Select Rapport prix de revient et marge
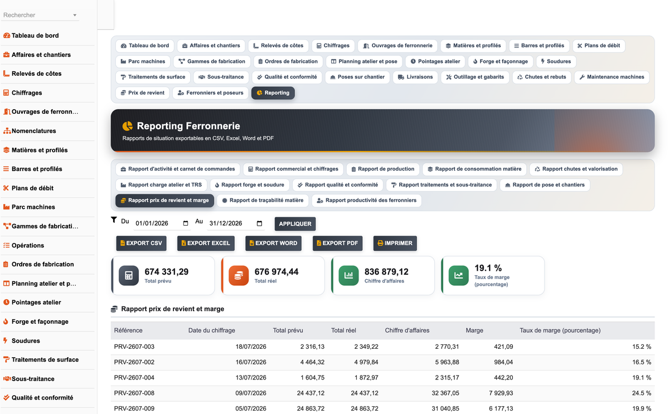 (x=165, y=200)
